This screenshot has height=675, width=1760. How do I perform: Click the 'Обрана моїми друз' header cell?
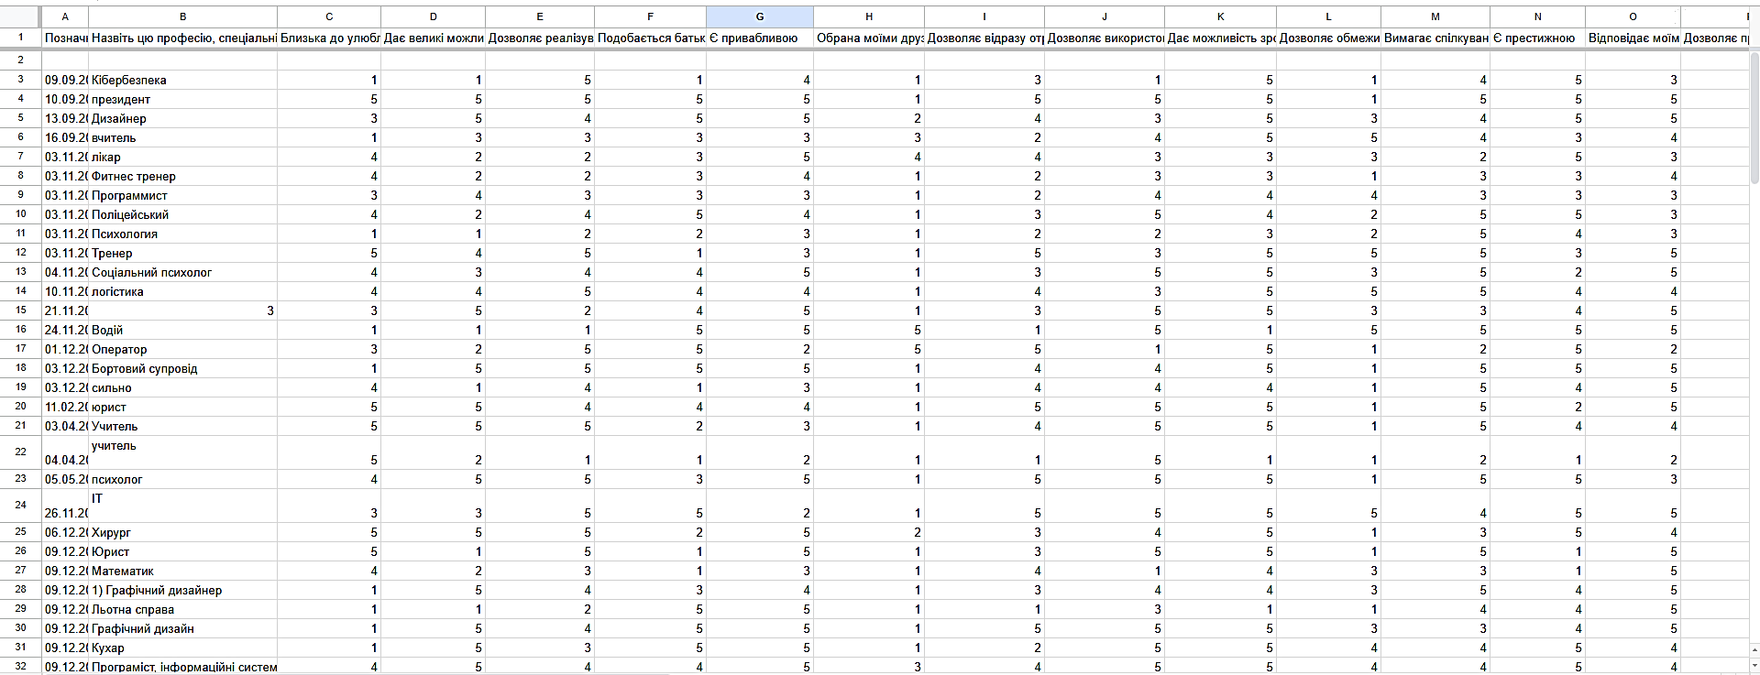click(868, 38)
